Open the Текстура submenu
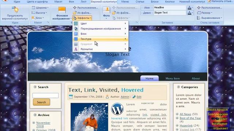The width and height of the screenshot is (234, 131). [100, 39]
